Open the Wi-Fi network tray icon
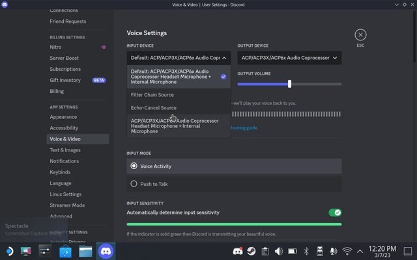The image size is (417, 260). tap(347, 251)
